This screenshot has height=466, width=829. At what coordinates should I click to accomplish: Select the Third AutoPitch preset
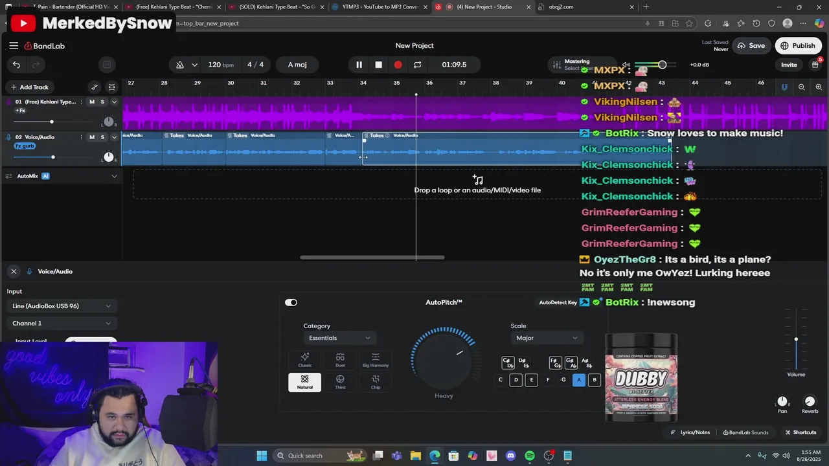point(340,383)
